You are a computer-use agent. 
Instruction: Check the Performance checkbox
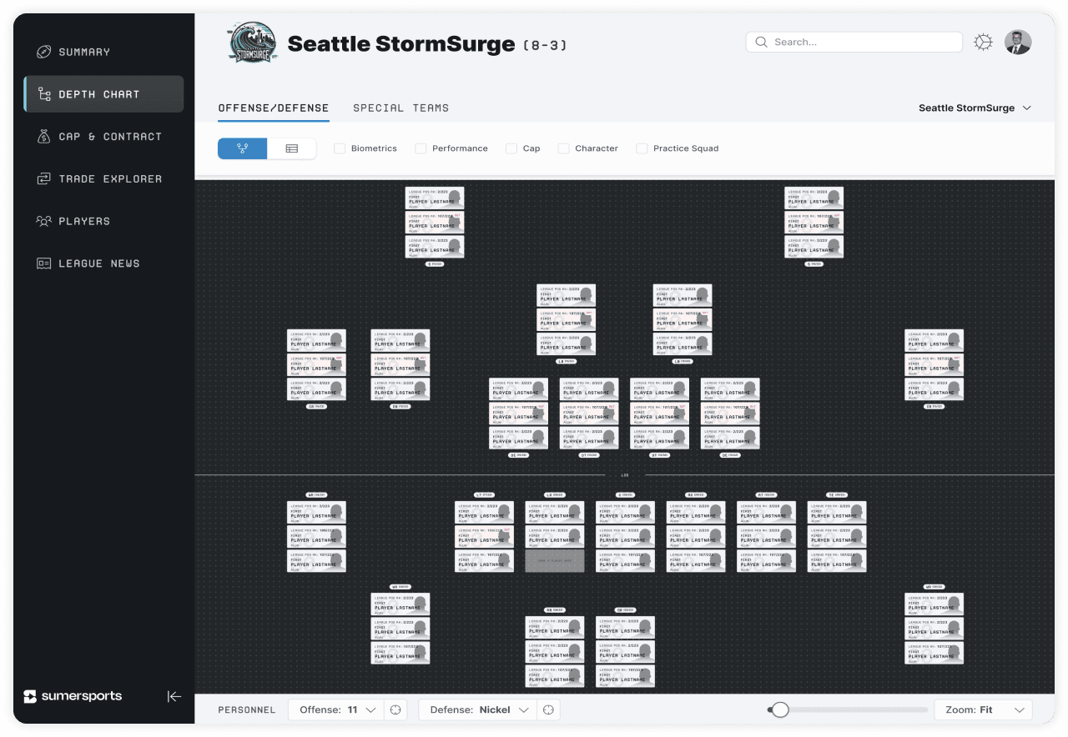click(421, 148)
